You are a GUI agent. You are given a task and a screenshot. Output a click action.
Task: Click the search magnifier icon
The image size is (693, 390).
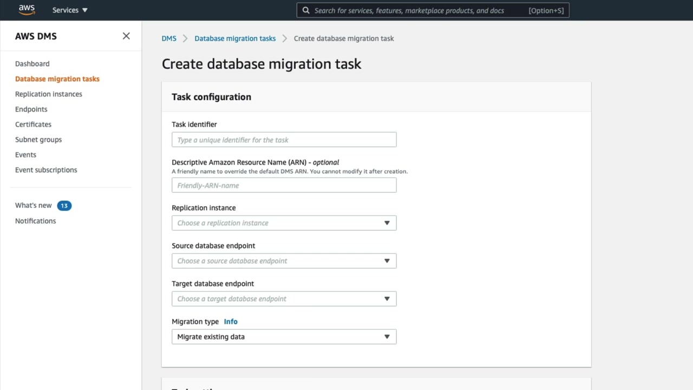(x=306, y=10)
